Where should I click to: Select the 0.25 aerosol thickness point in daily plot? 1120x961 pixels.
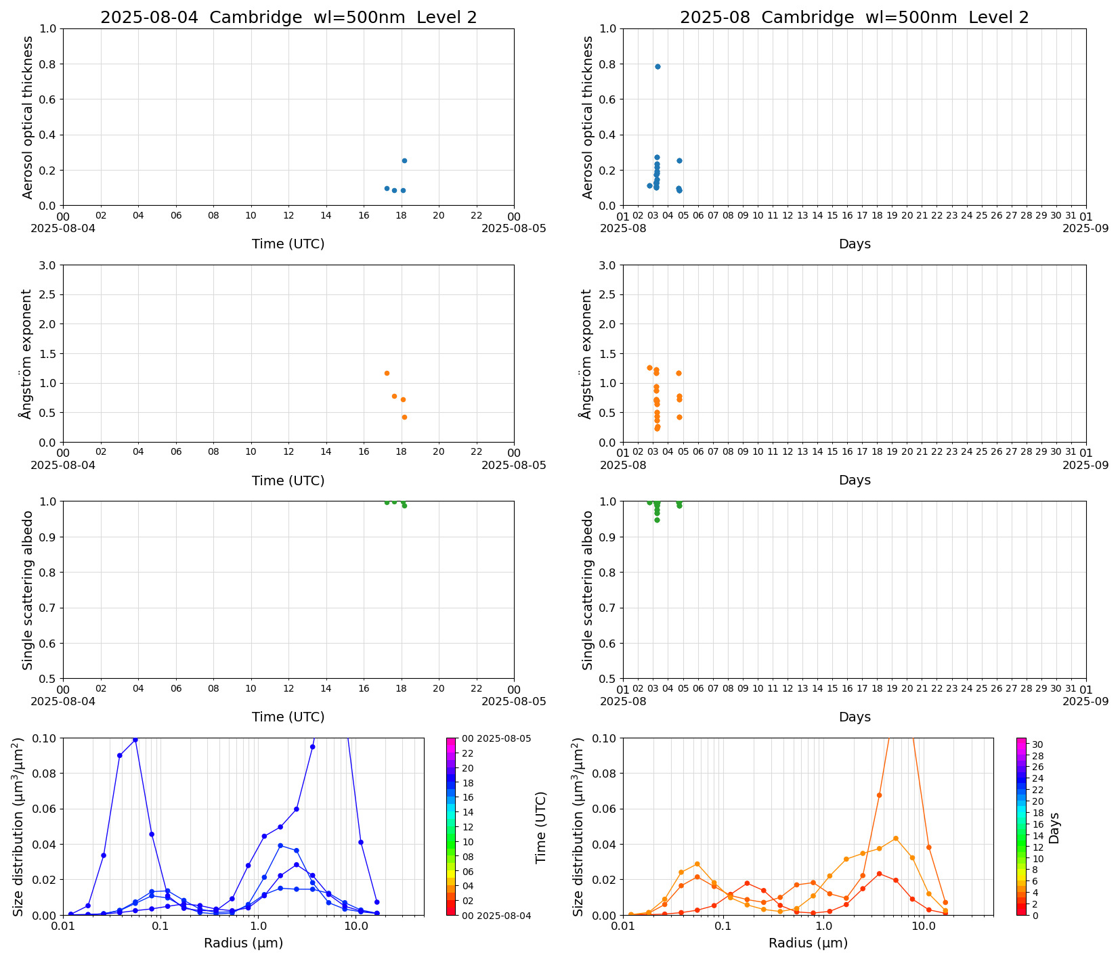pyautogui.click(x=404, y=160)
